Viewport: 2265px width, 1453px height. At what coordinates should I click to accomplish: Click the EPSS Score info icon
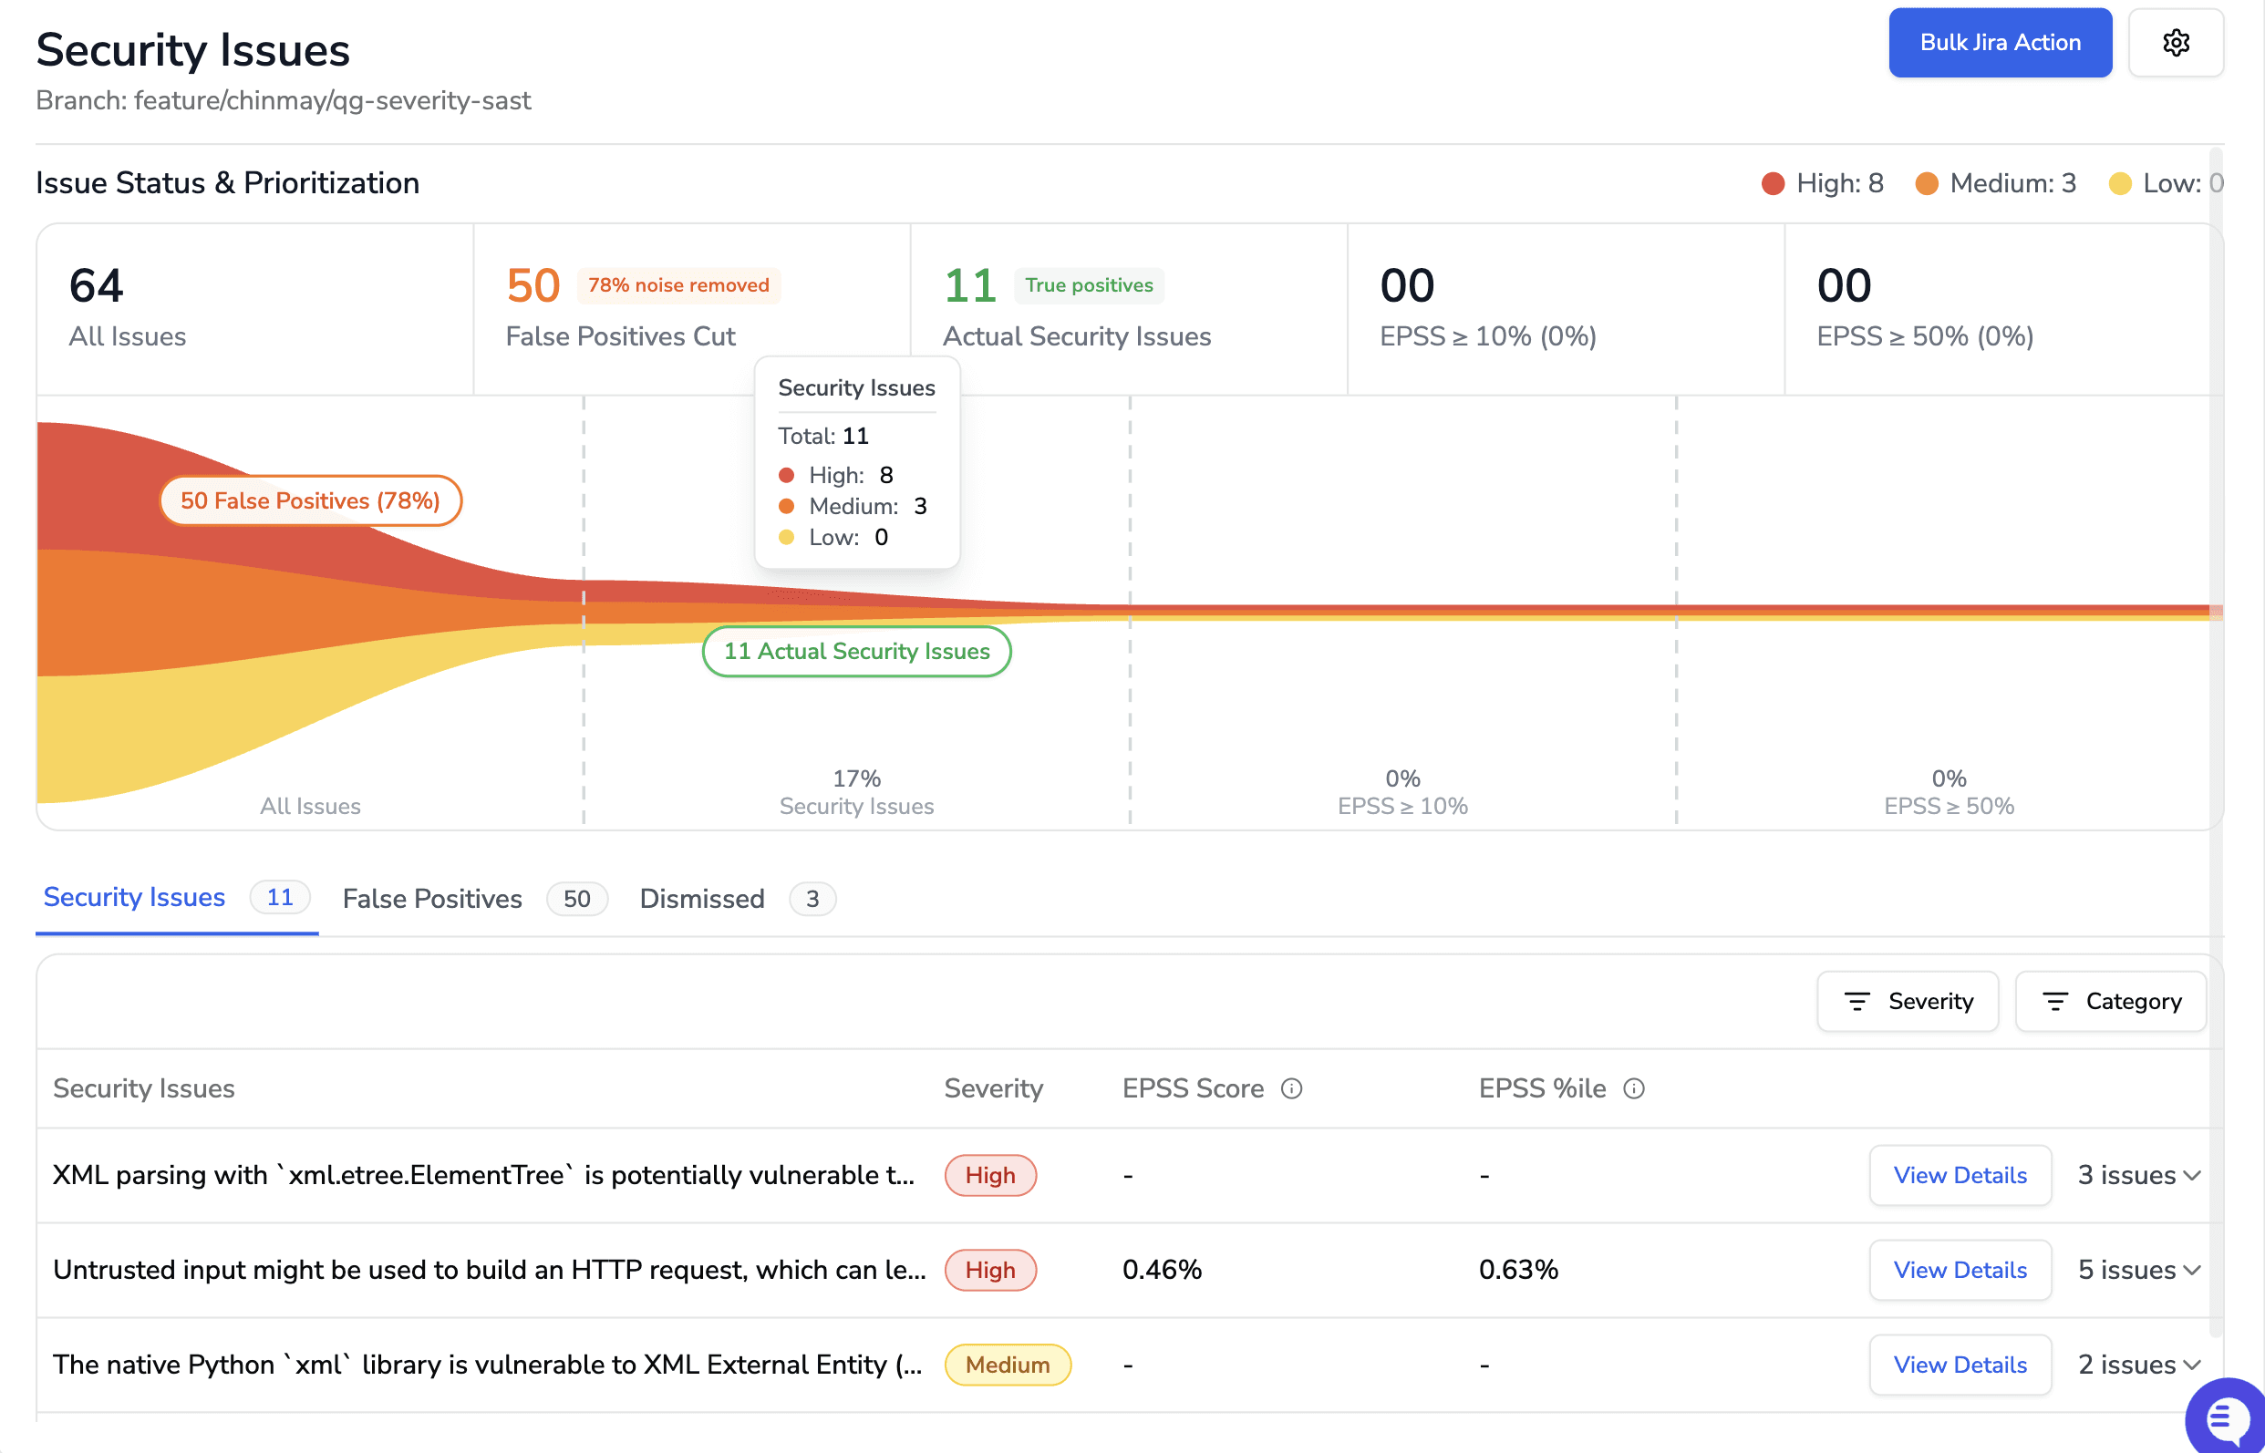click(1291, 1088)
